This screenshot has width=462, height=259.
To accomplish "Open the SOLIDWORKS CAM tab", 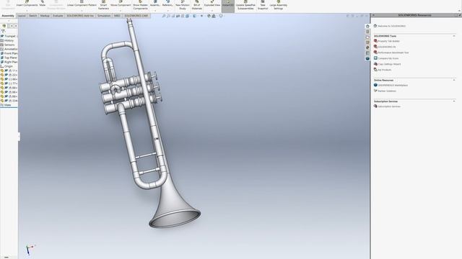I will 136,16.
